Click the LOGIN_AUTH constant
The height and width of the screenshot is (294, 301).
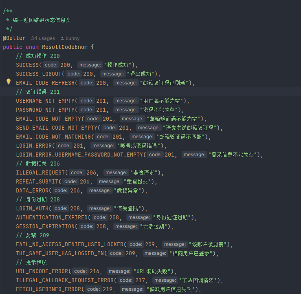point(32,208)
